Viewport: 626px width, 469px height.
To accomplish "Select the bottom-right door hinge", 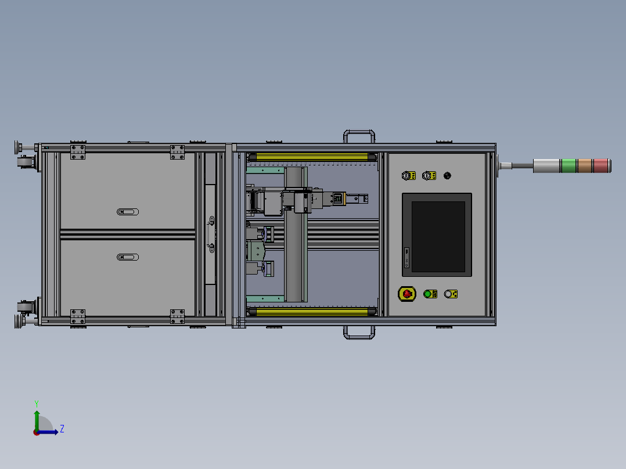I will click(x=177, y=316).
